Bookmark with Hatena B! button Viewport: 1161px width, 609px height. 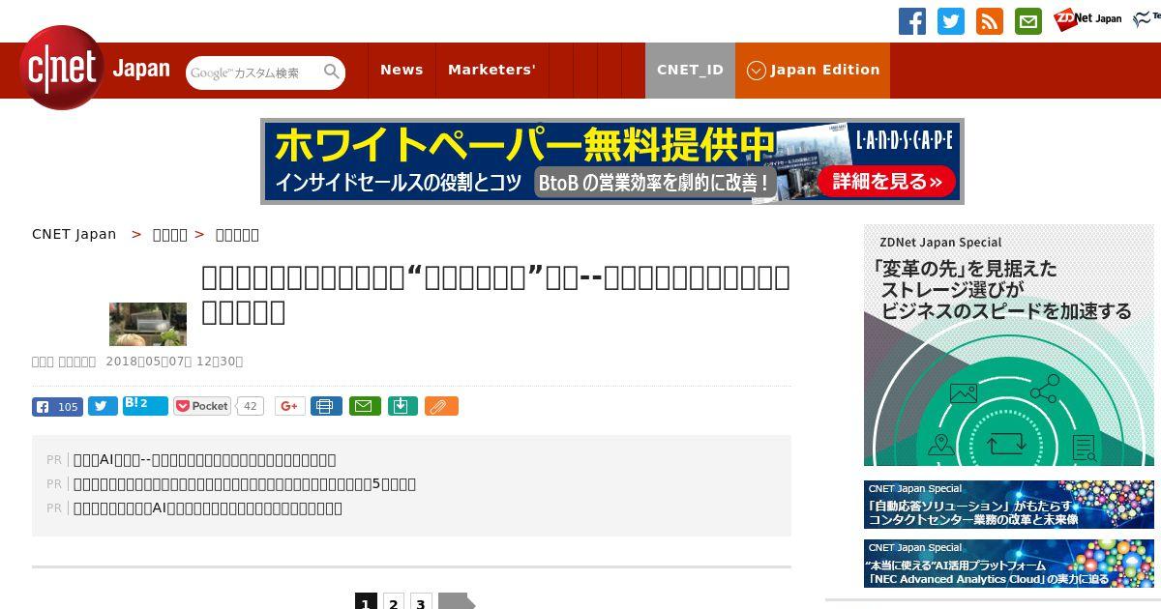click(x=145, y=406)
